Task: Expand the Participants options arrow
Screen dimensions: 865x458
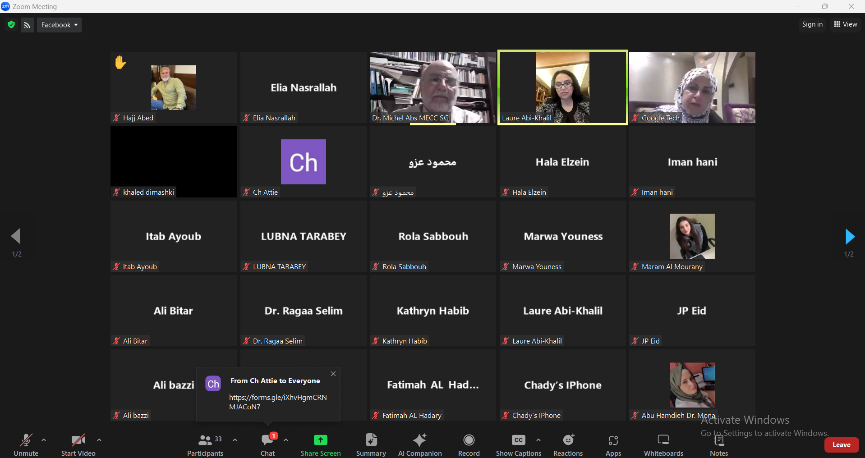Action: tap(235, 440)
